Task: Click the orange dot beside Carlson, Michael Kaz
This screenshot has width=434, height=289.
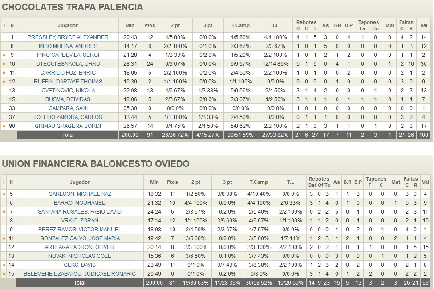Action: [x=4, y=194]
